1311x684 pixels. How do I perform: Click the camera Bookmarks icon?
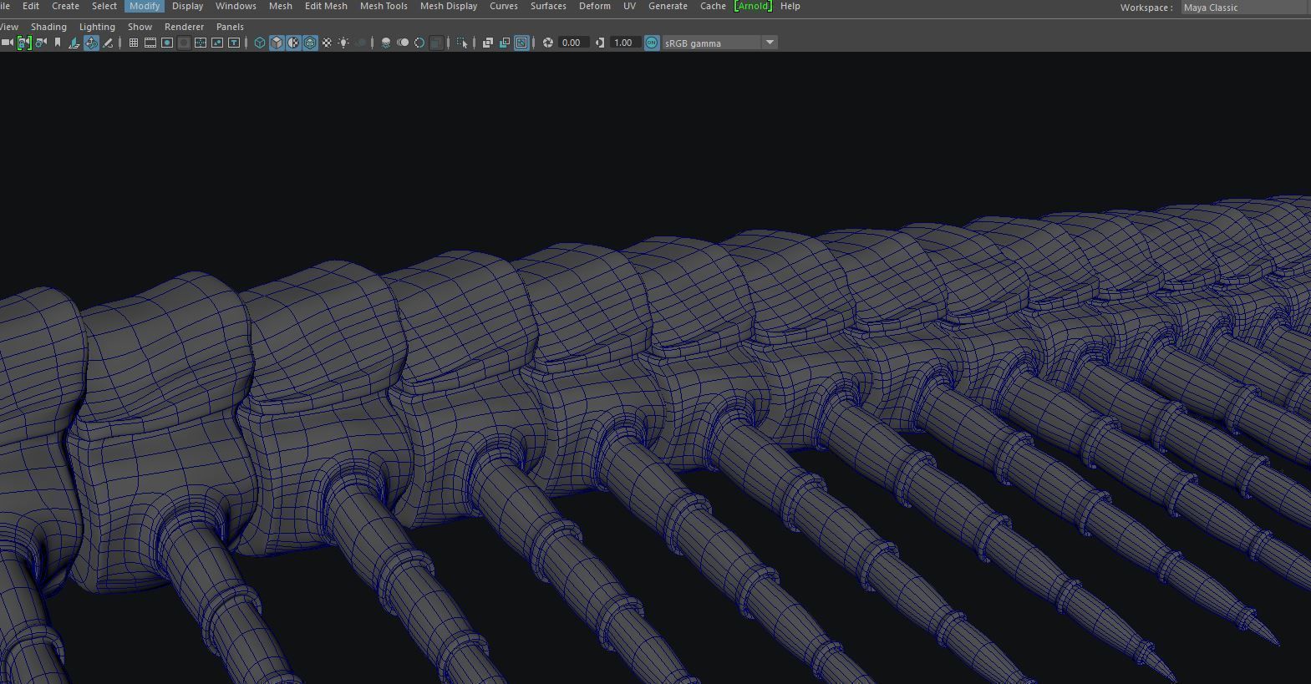pos(58,43)
